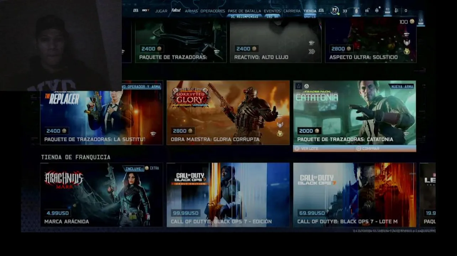Open the Fallout tab in top navigation
Viewport: 457px width, 256px height.
[176, 11]
